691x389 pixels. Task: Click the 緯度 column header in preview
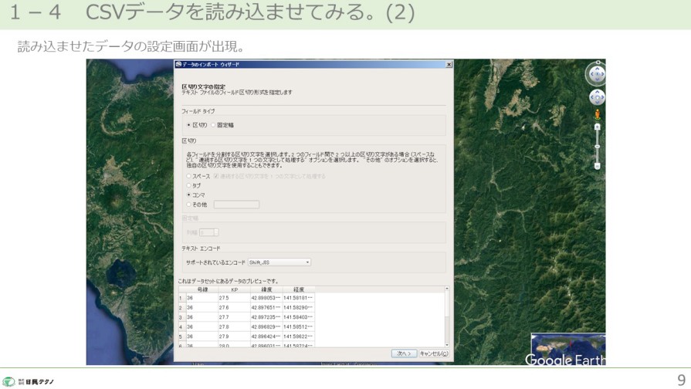tap(266, 289)
